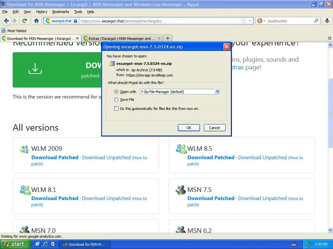This screenshot has width=333, height=249.
Task: Click Download Unpatched for WLM 2009
Action: [x=106, y=158]
